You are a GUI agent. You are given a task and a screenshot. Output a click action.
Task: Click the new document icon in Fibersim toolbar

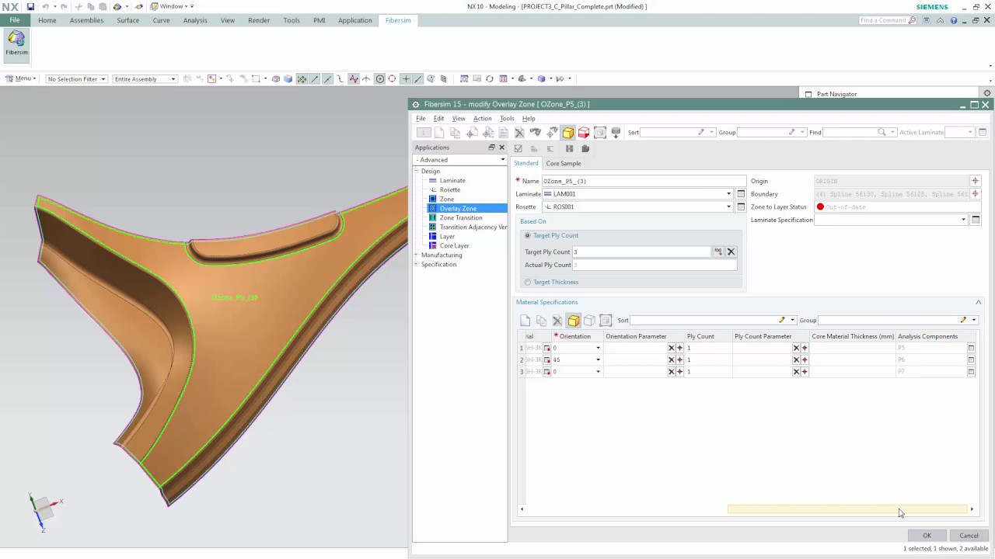coord(439,133)
